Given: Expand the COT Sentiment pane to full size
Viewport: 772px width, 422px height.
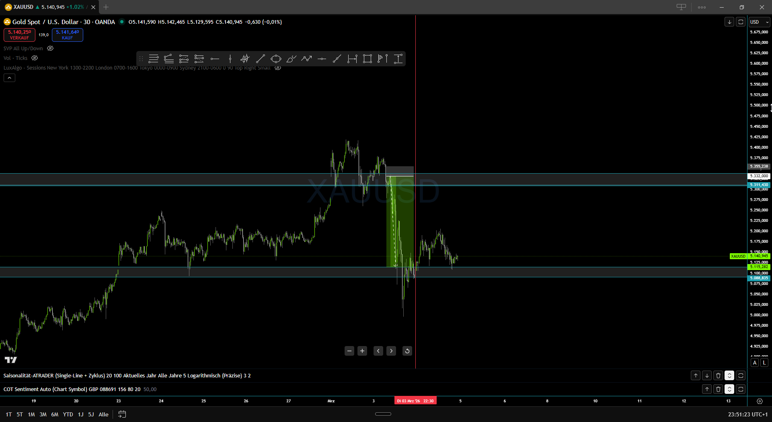Looking at the screenshot, I should click(741, 389).
